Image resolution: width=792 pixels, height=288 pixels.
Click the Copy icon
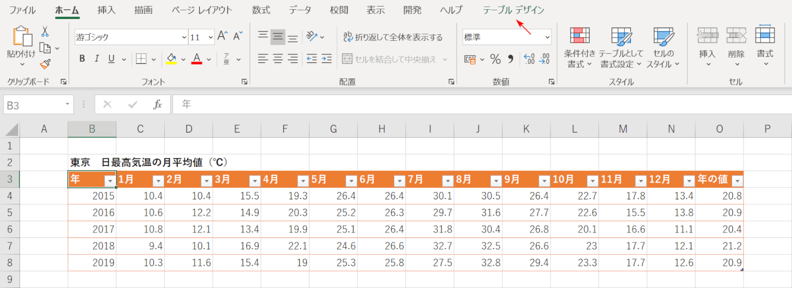coord(46,48)
